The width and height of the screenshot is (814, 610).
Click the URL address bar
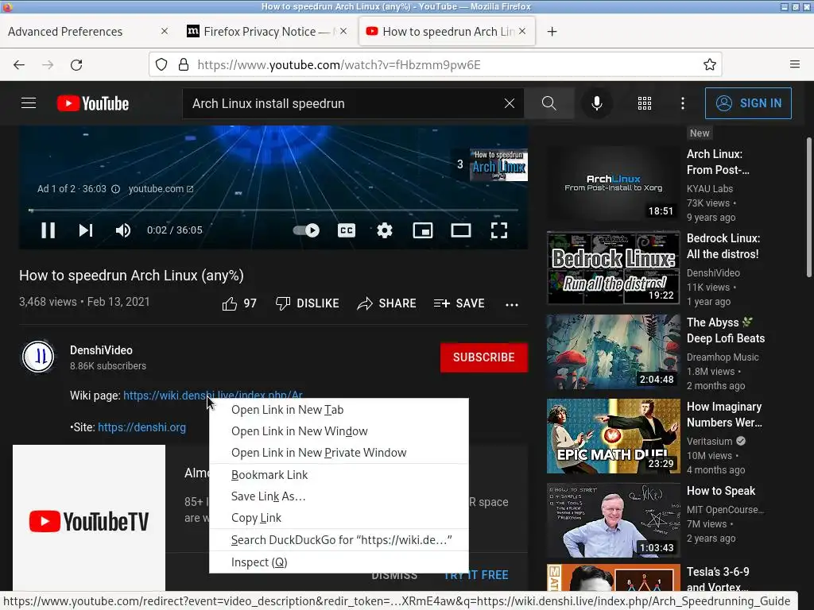click(x=435, y=65)
